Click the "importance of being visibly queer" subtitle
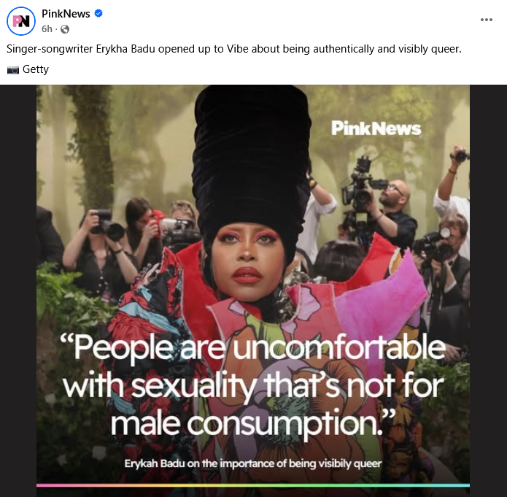The width and height of the screenshot is (507, 497). click(253, 463)
